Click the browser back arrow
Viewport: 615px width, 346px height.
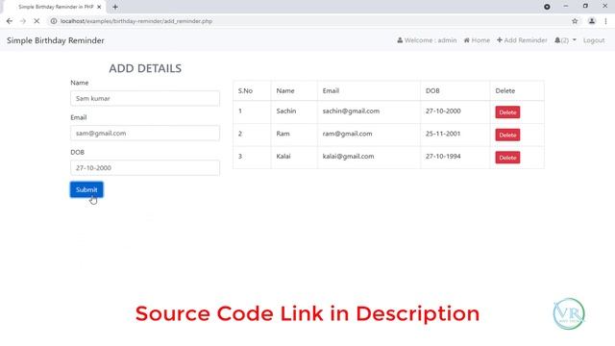tap(10, 21)
